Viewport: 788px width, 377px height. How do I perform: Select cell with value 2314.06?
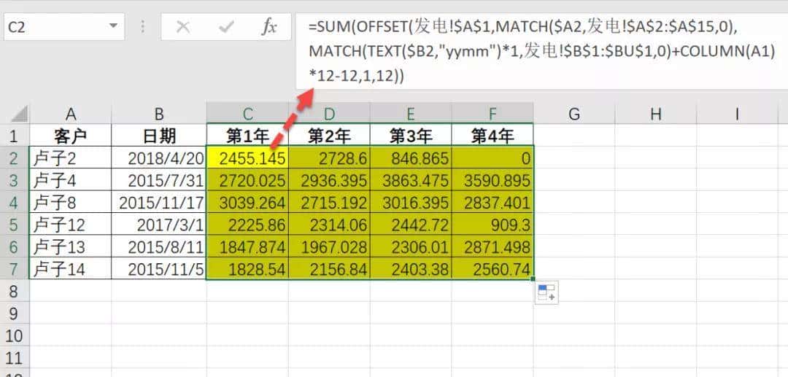click(329, 225)
